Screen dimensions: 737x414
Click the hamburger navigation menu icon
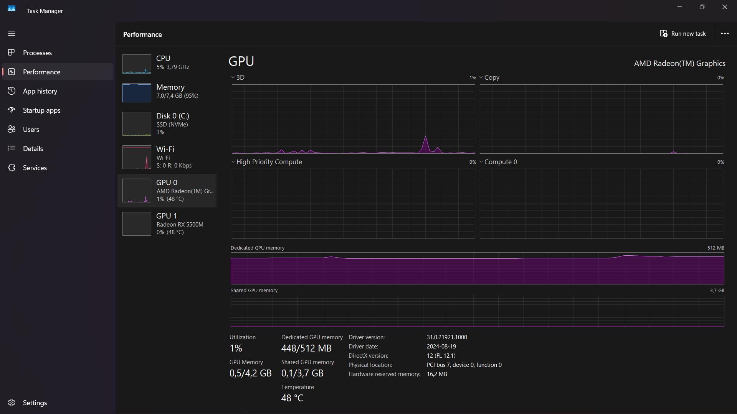tap(12, 33)
